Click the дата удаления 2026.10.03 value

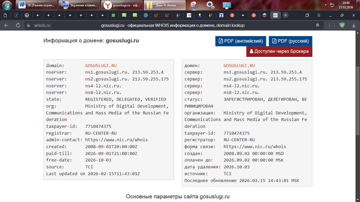(x=236, y=167)
